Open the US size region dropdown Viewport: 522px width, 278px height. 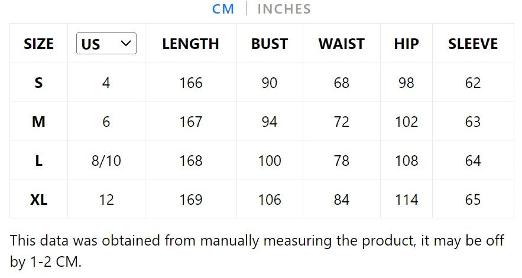106,44
